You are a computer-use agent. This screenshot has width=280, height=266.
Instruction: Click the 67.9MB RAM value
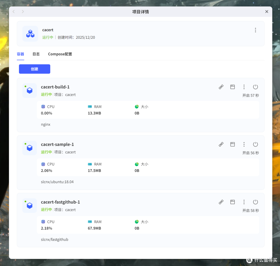94,228
